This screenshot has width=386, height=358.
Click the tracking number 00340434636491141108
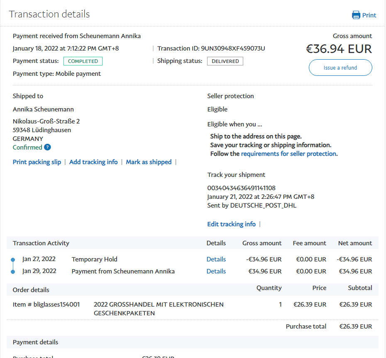click(x=241, y=188)
